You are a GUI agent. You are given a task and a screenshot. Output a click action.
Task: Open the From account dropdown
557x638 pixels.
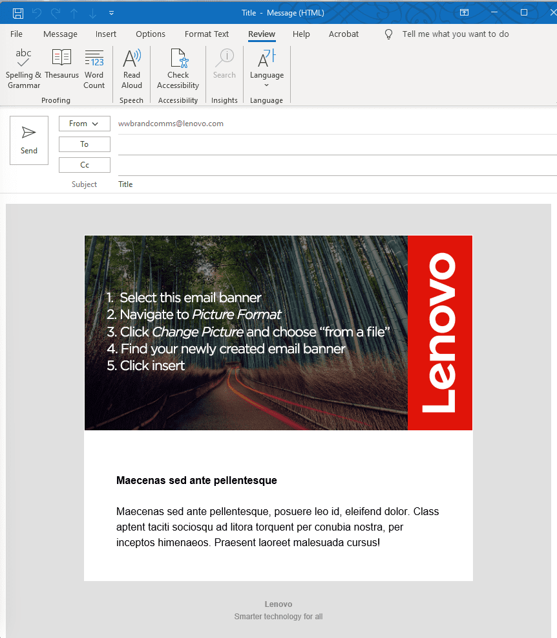click(x=85, y=124)
